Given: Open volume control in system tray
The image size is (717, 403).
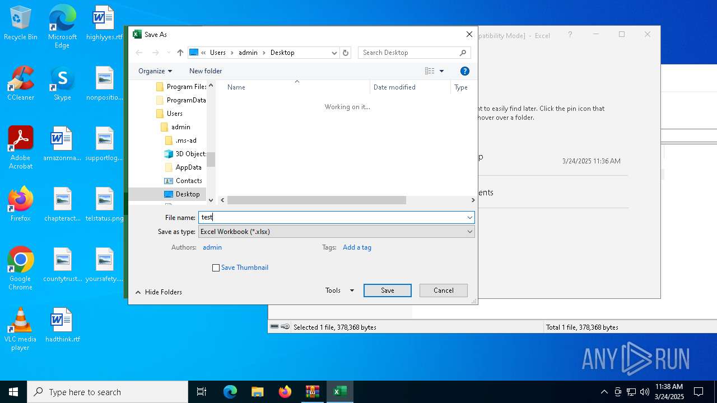Looking at the screenshot, I should point(644,392).
